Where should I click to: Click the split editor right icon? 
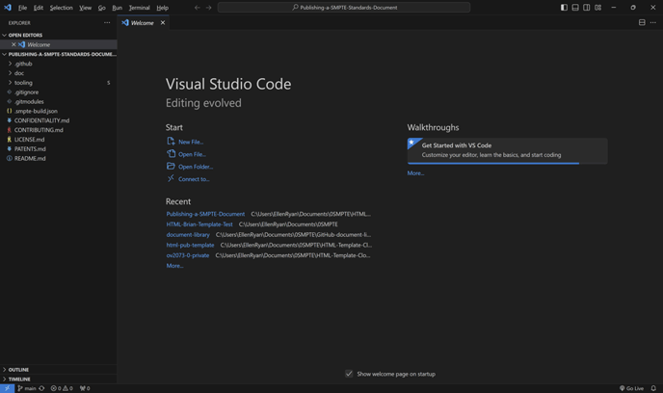642,22
